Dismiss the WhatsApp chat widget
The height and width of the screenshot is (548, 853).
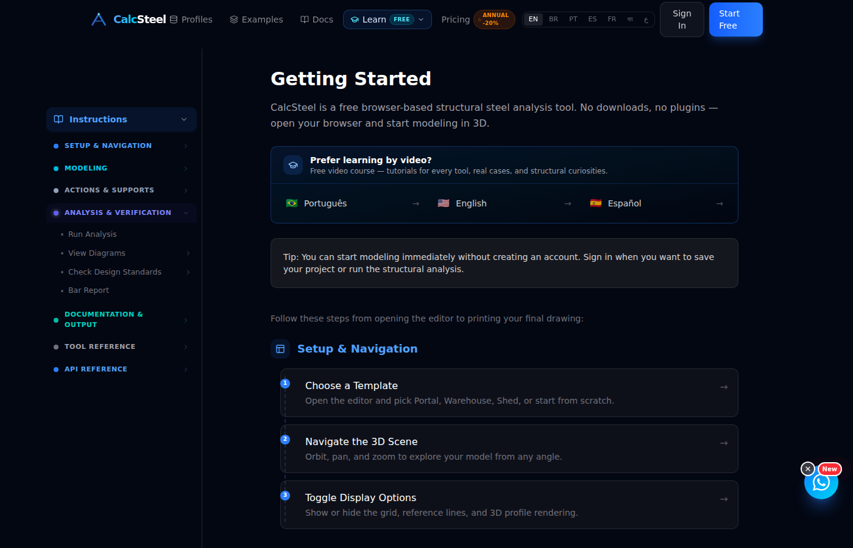point(808,469)
